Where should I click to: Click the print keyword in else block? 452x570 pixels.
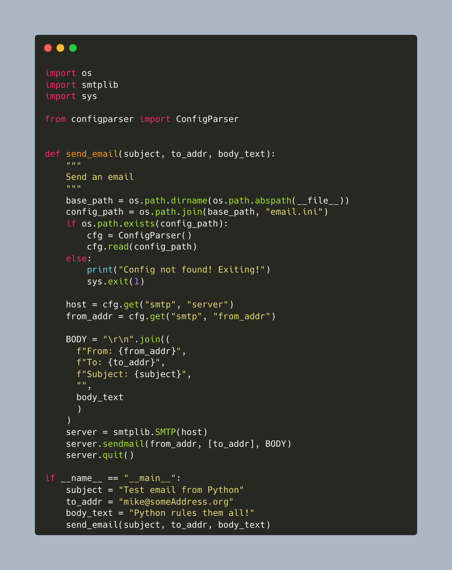click(x=100, y=270)
